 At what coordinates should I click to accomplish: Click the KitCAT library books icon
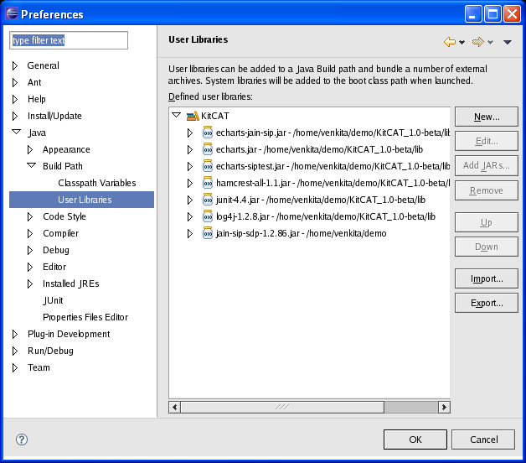click(193, 116)
